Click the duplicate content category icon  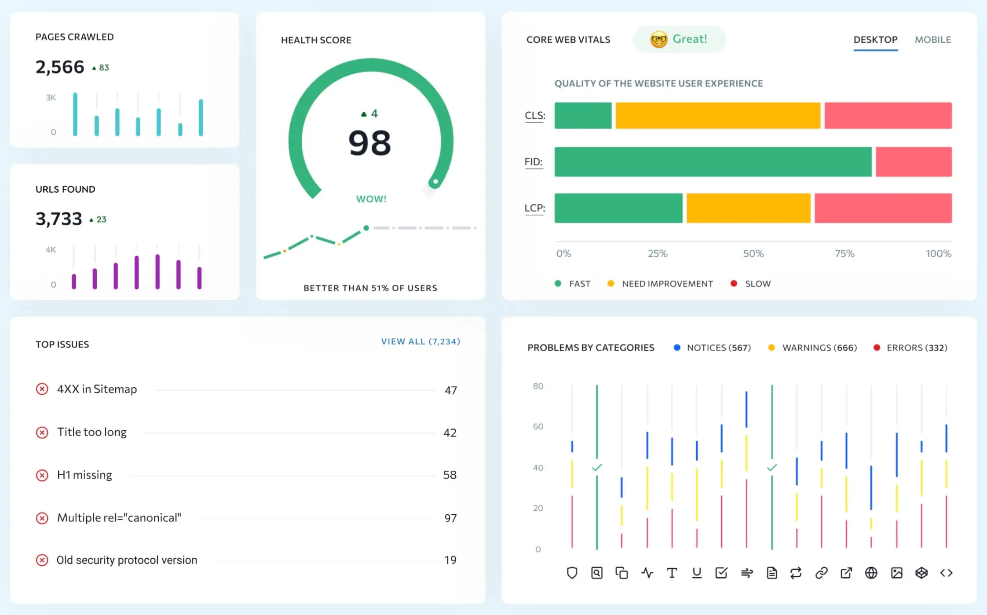point(621,573)
